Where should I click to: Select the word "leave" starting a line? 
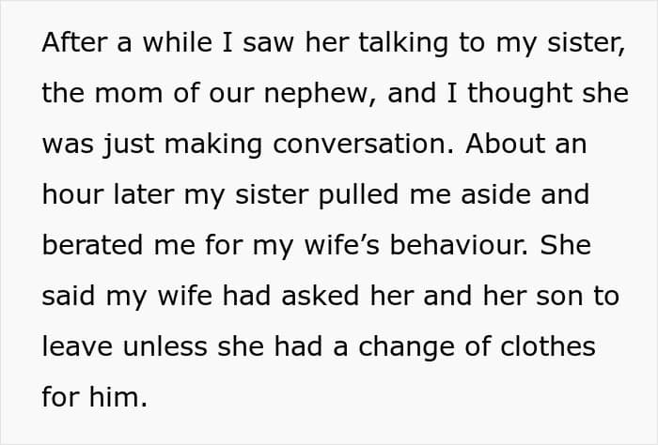[77, 346]
